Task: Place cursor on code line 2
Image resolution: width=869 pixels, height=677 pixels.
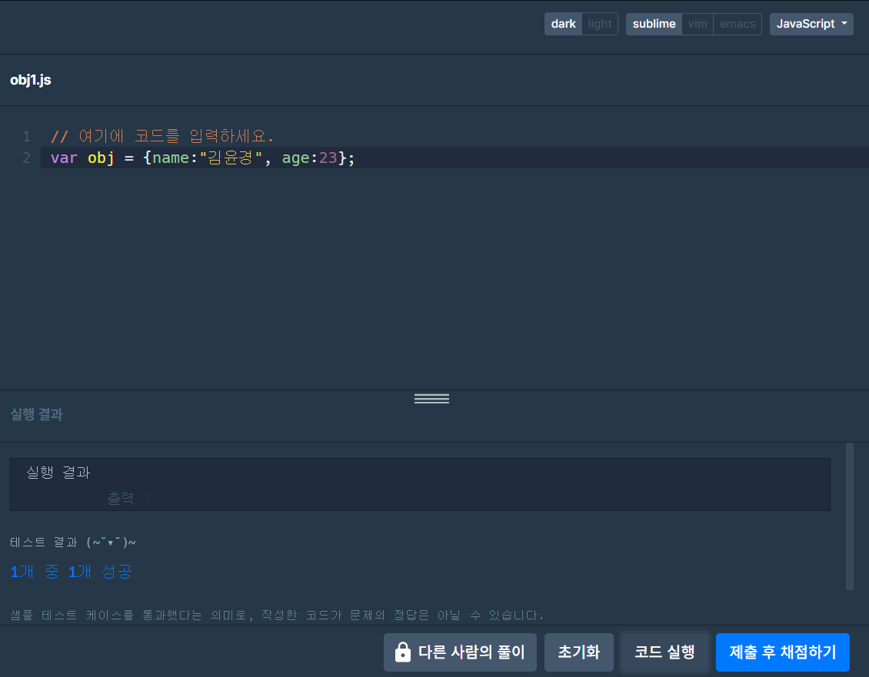Action: 454,158
